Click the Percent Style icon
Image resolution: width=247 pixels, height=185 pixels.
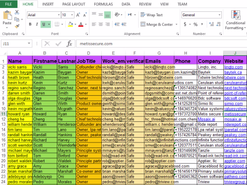click(x=196, y=24)
